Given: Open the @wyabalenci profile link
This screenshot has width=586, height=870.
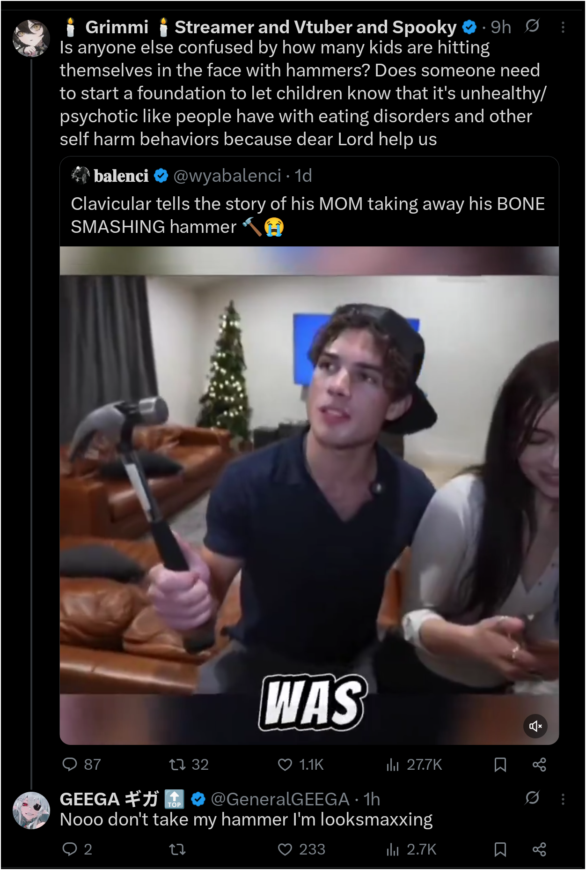Looking at the screenshot, I should tap(227, 176).
